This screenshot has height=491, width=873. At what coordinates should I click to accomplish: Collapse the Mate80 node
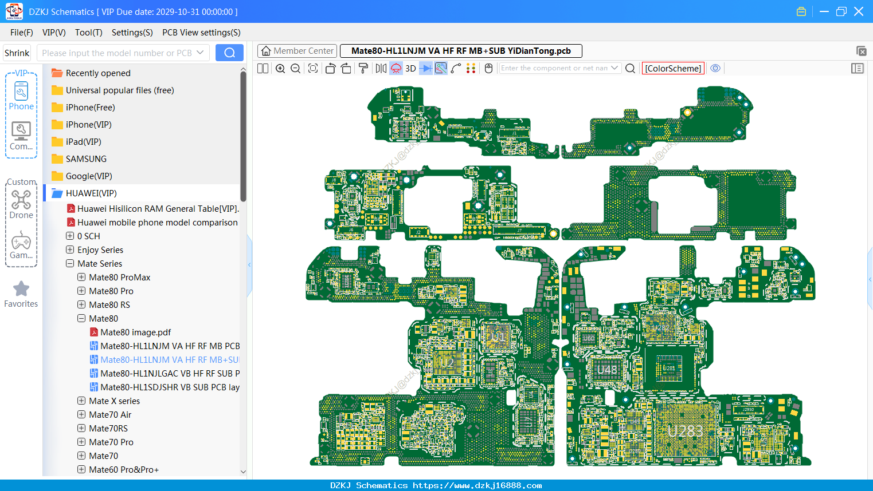[x=81, y=318]
